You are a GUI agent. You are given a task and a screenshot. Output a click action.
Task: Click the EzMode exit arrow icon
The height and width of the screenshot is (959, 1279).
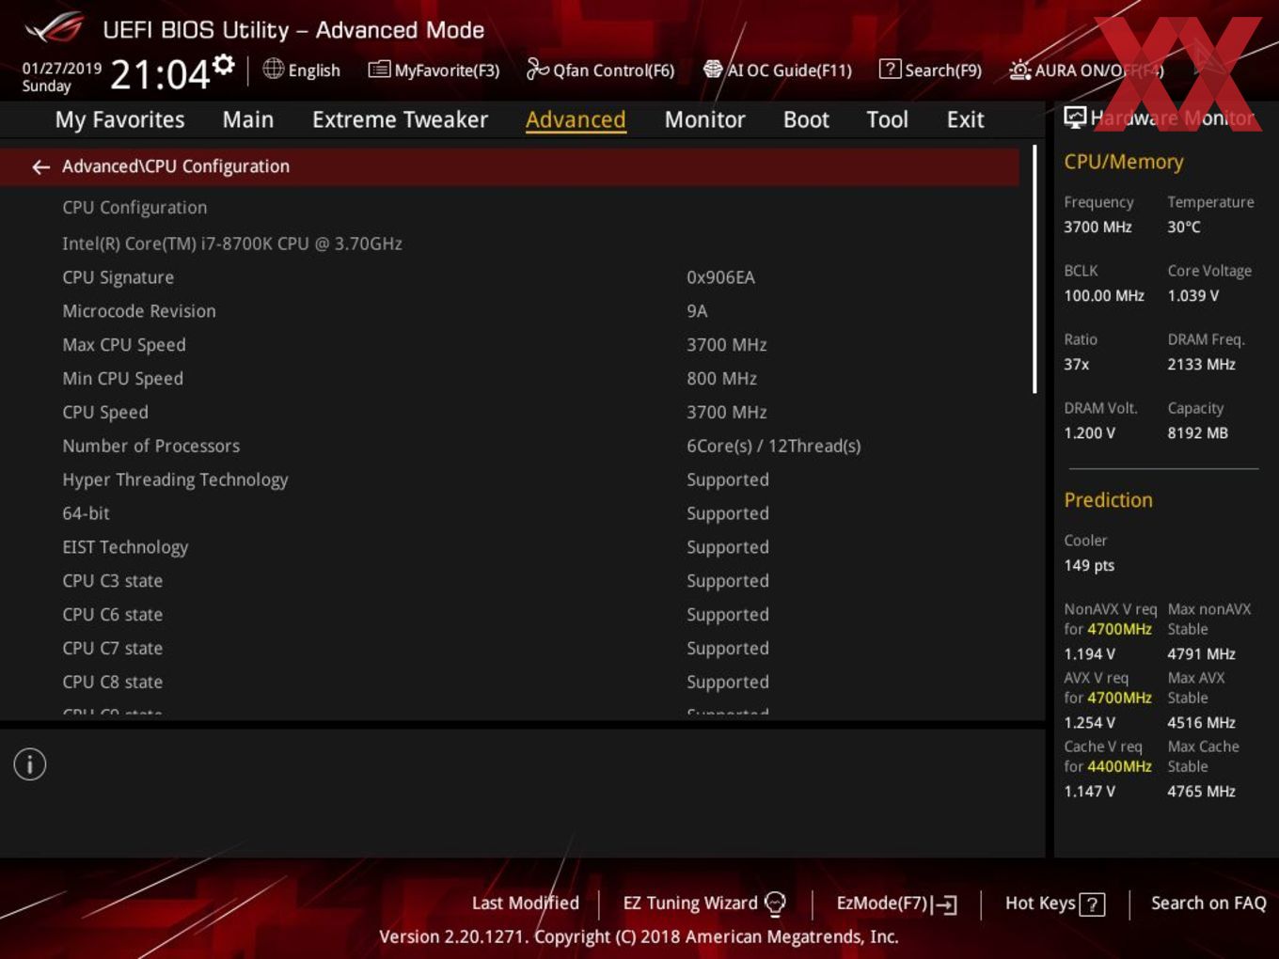(945, 904)
